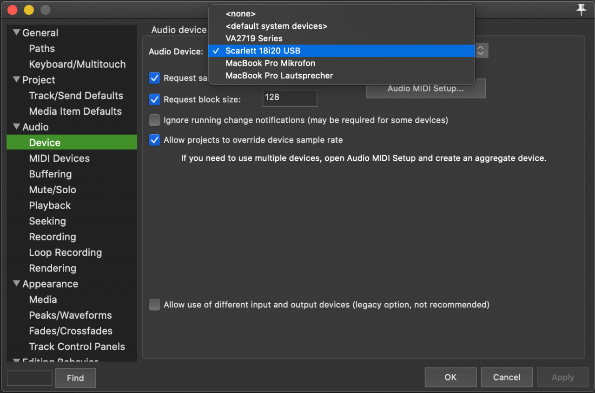Click the Cancel button
The height and width of the screenshot is (393, 595).
click(x=507, y=377)
